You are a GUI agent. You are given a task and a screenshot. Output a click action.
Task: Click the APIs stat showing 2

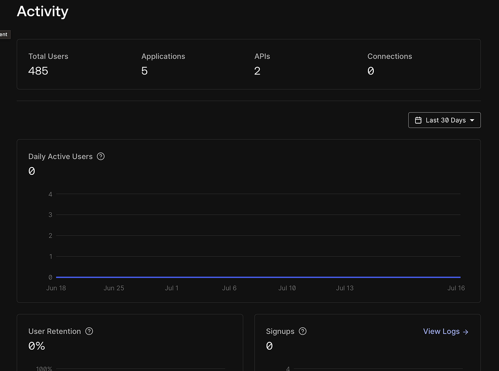point(262,64)
